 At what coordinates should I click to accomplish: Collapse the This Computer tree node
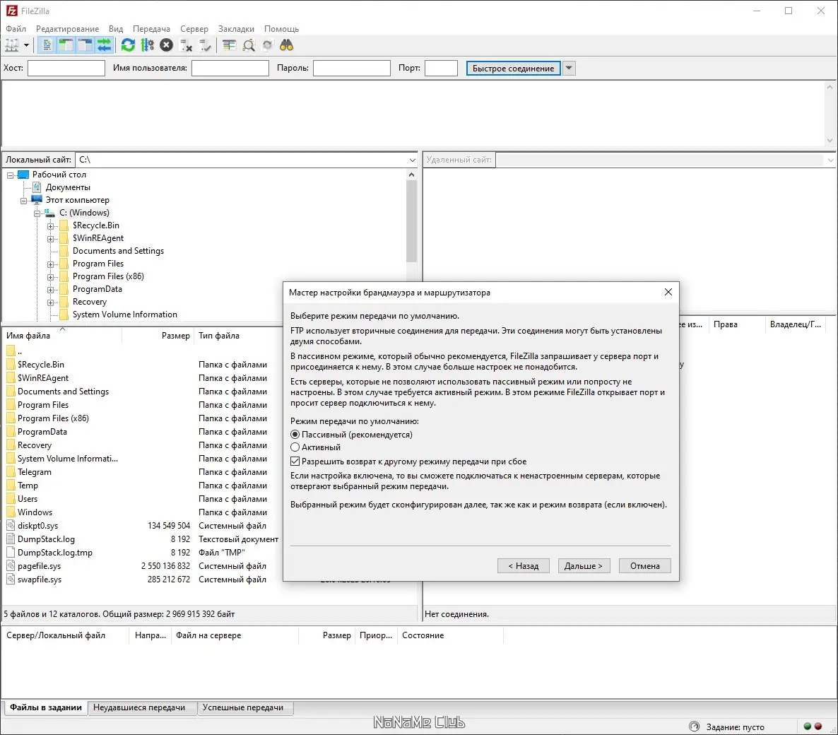pyautogui.click(x=24, y=201)
